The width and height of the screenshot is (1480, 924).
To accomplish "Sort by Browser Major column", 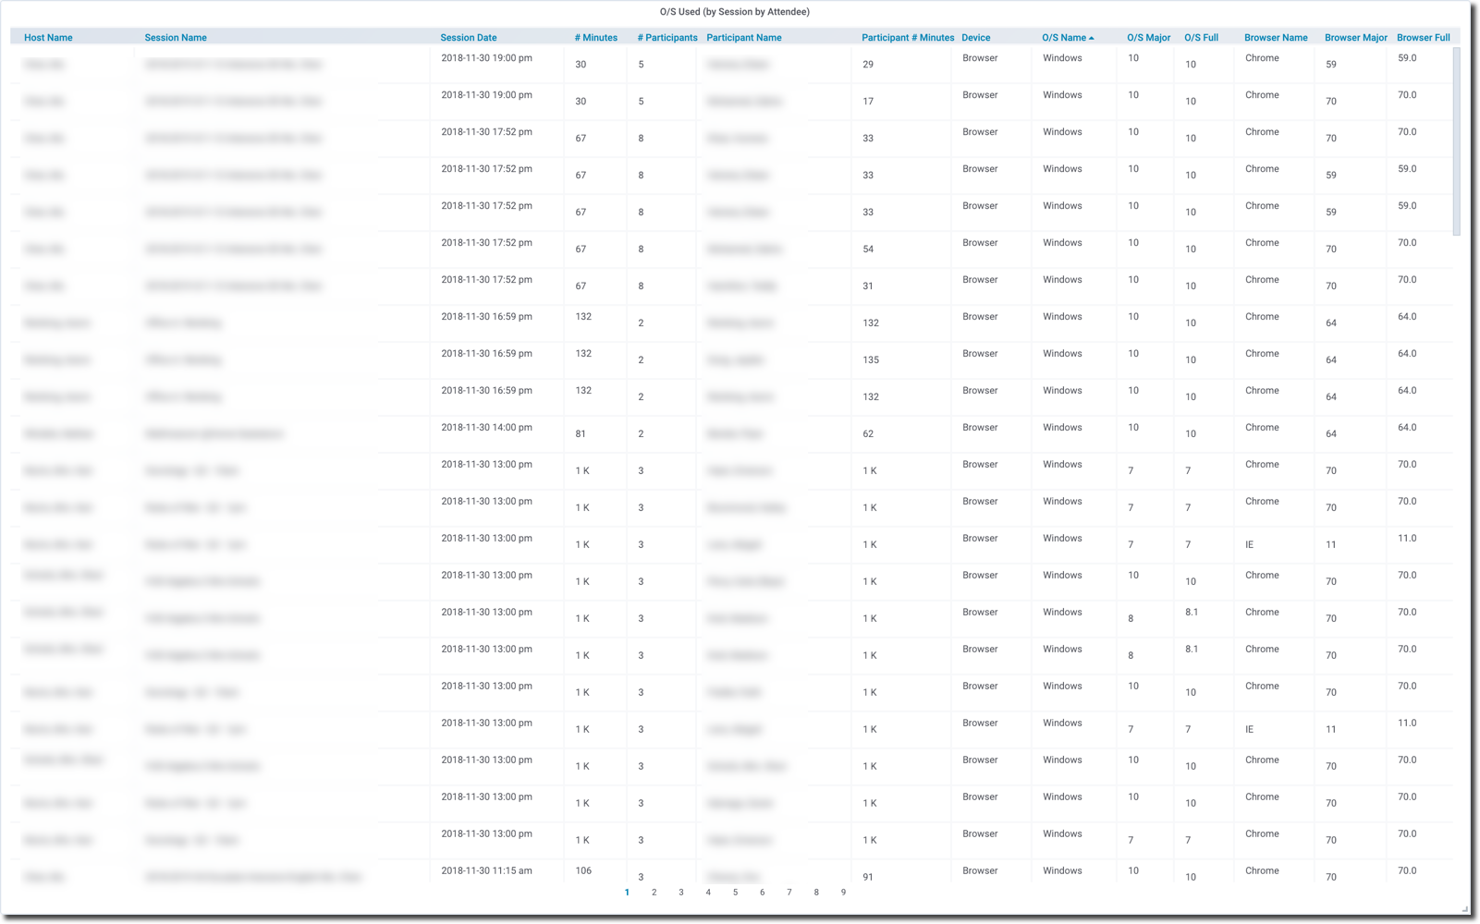I will point(1355,38).
